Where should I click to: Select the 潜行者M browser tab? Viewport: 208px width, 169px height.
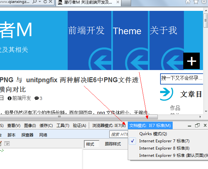[88, 3]
